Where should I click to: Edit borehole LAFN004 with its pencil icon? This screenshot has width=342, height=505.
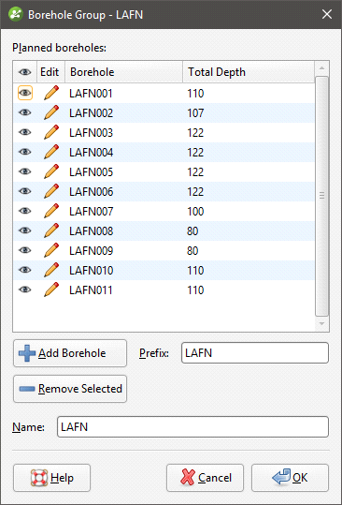(x=51, y=152)
